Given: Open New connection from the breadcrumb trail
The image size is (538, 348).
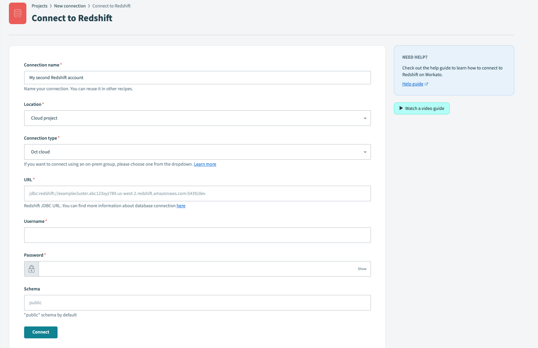Looking at the screenshot, I should tap(70, 6).
